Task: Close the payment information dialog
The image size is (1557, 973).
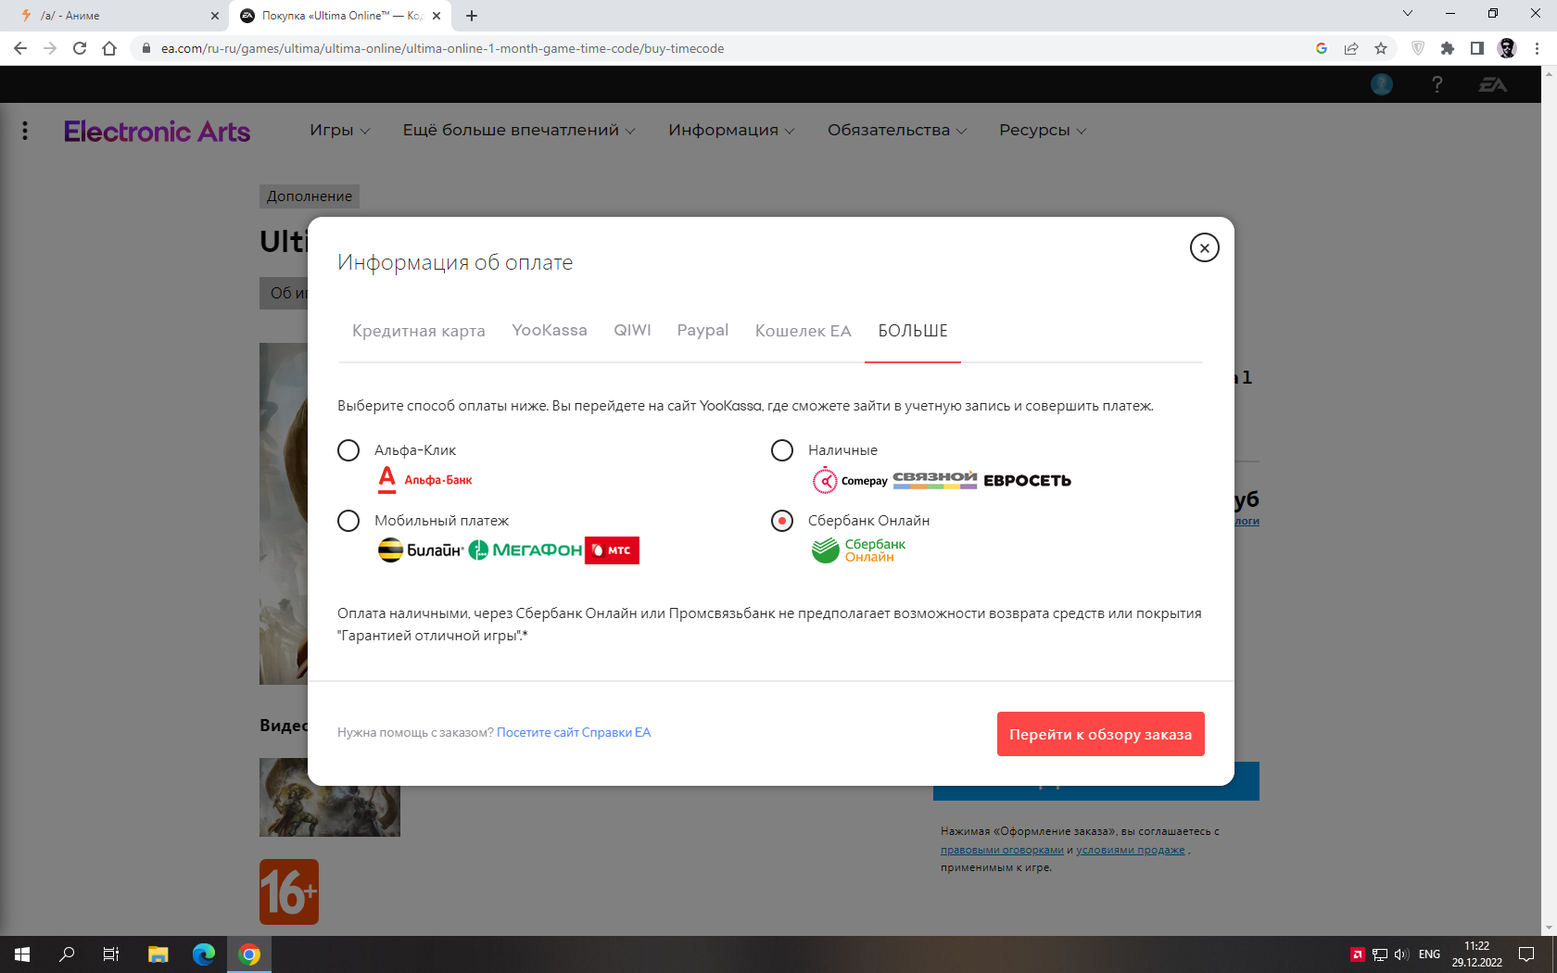Action: (x=1204, y=247)
